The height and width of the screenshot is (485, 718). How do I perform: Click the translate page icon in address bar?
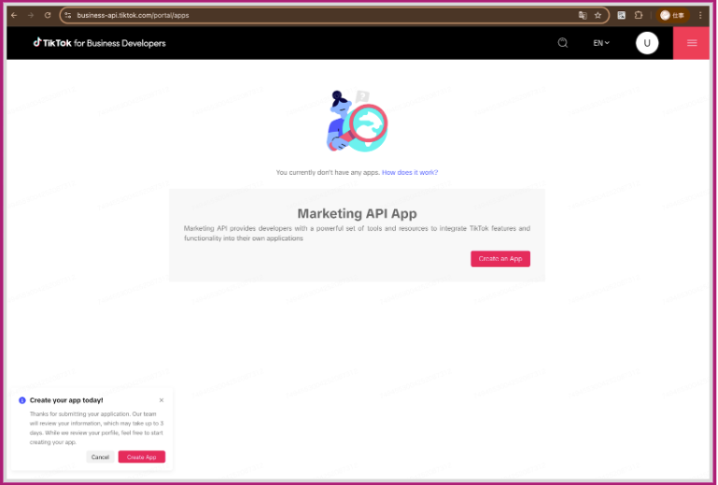(x=583, y=15)
